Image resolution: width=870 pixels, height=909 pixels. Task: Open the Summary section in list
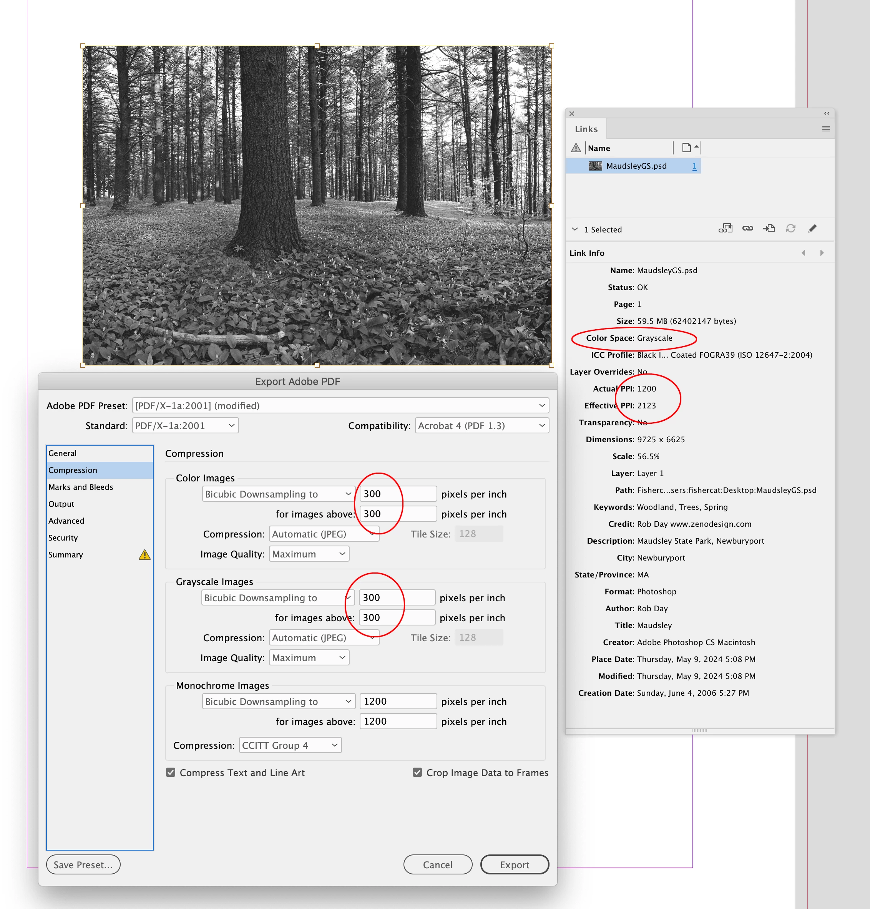pyautogui.click(x=66, y=555)
